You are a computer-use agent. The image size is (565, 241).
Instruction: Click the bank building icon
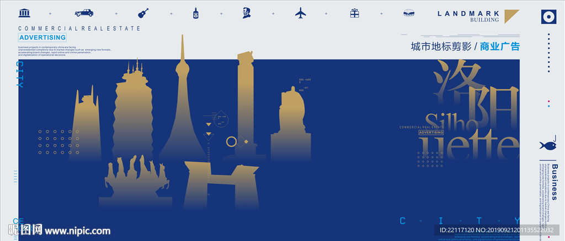24,13
